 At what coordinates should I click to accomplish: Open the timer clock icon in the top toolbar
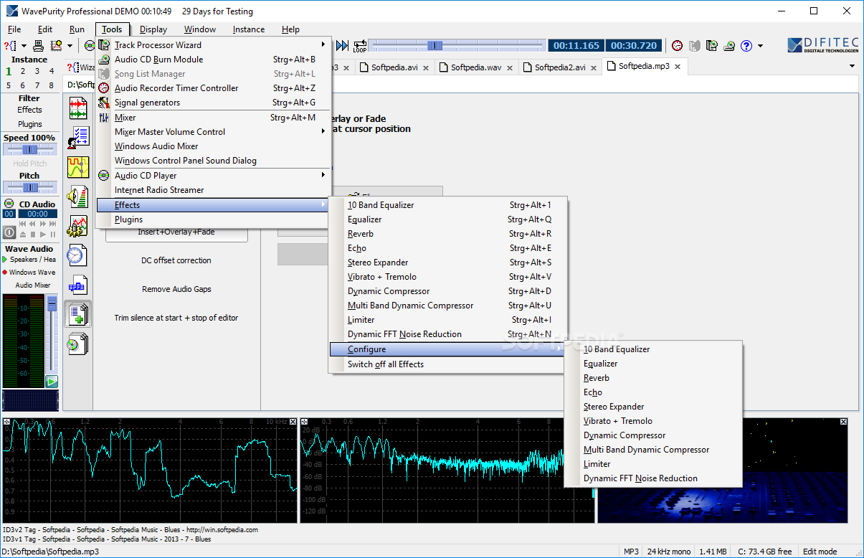pos(677,46)
